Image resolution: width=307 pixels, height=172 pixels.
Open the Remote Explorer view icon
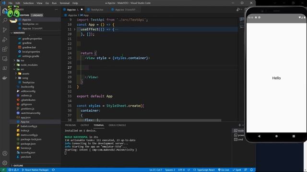5,59
